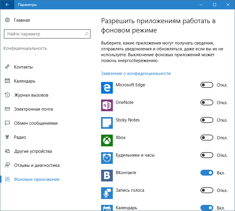The height and width of the screenshot is (211, 235).
Task: Click the Microsoft Edge app icon
Action: tap(107, 88)
